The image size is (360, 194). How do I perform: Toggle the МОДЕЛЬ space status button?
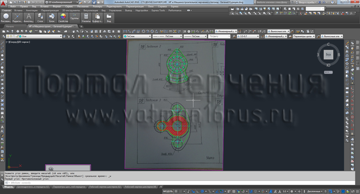[167, 191]
